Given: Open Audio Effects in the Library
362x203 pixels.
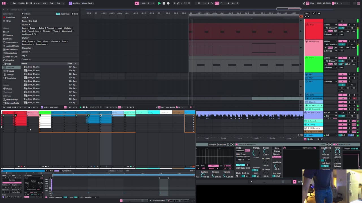Looking at the screenshot, I should click(x=12, y=46).
